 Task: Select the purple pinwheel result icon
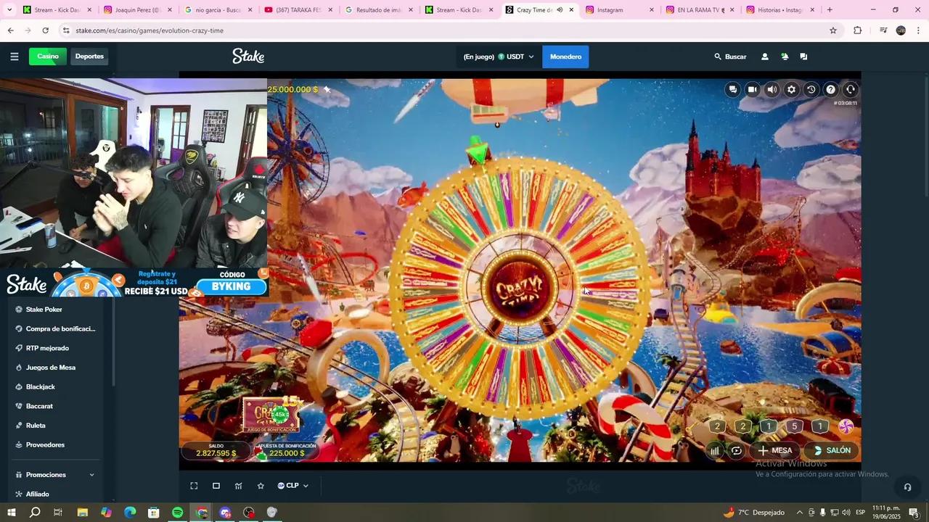846,426
